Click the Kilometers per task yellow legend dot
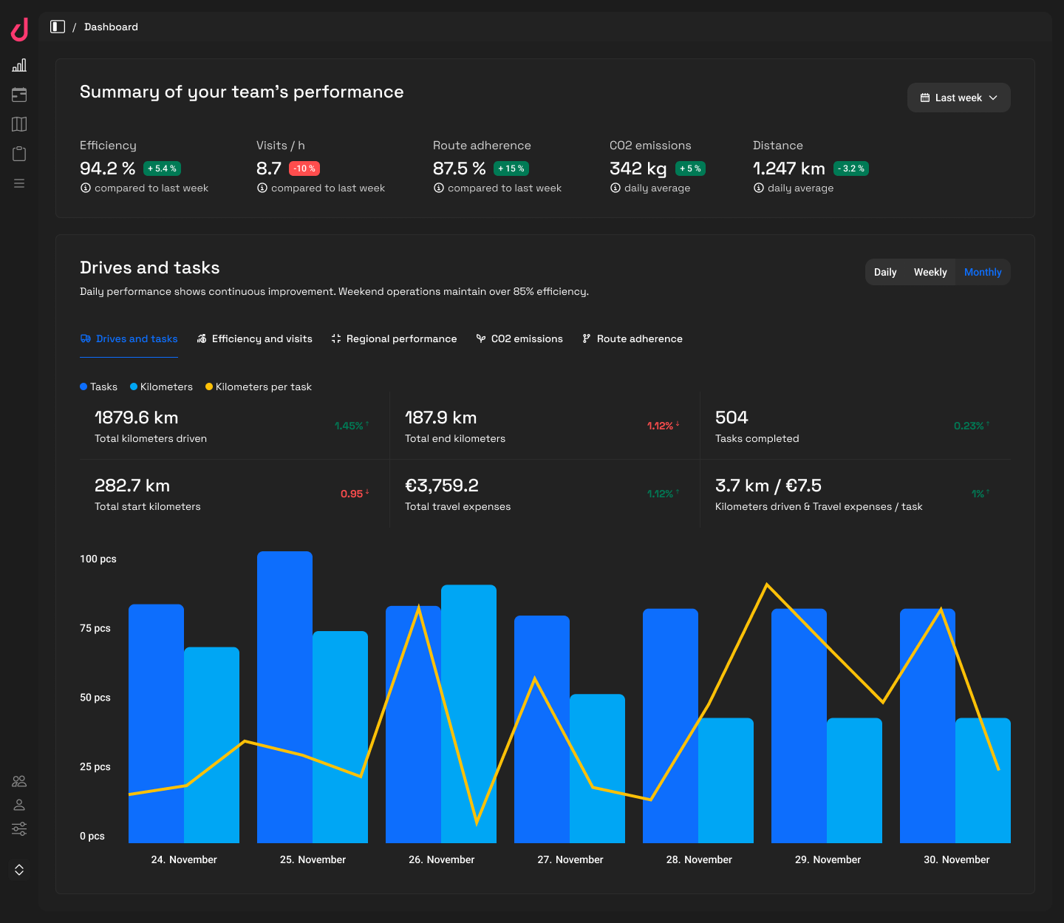1064x923 pixels. point(209,386)
